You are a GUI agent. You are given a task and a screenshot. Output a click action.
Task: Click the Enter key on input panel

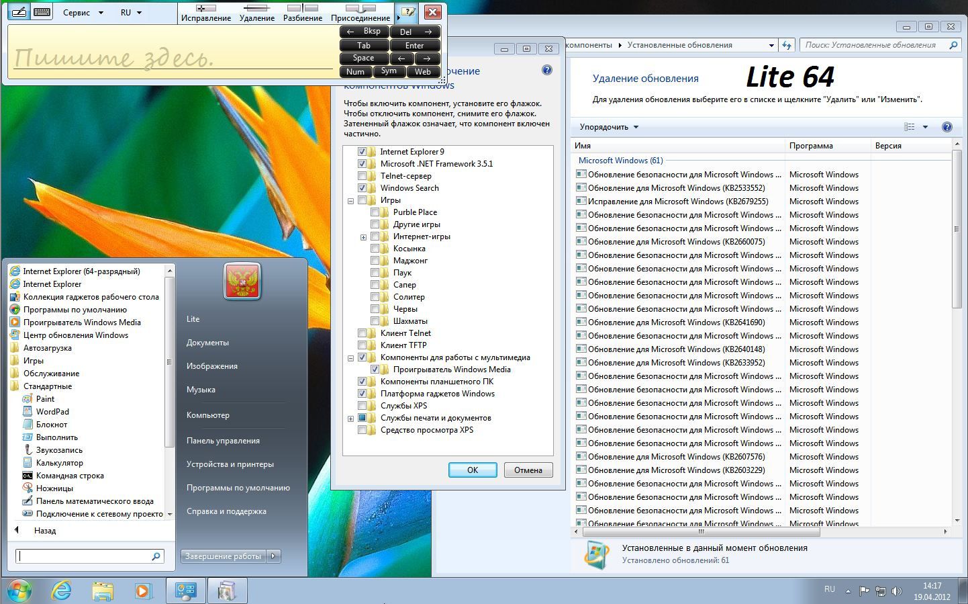[415, 46]
